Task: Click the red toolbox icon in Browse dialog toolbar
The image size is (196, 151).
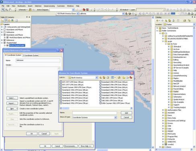Action: pyautogui.click(x=131, y=78)
